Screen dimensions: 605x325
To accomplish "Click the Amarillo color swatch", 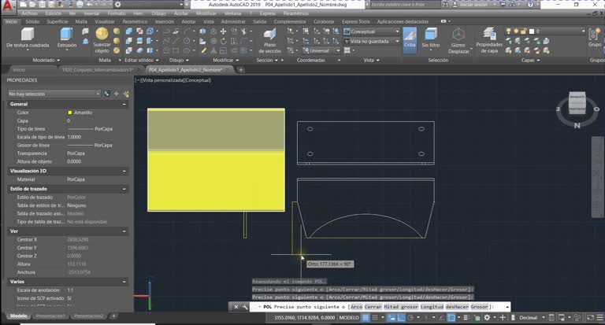I will 70,113.
